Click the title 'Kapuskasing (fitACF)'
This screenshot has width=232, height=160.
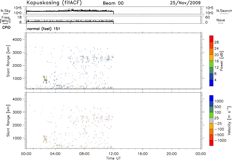[x=54, y=3]
